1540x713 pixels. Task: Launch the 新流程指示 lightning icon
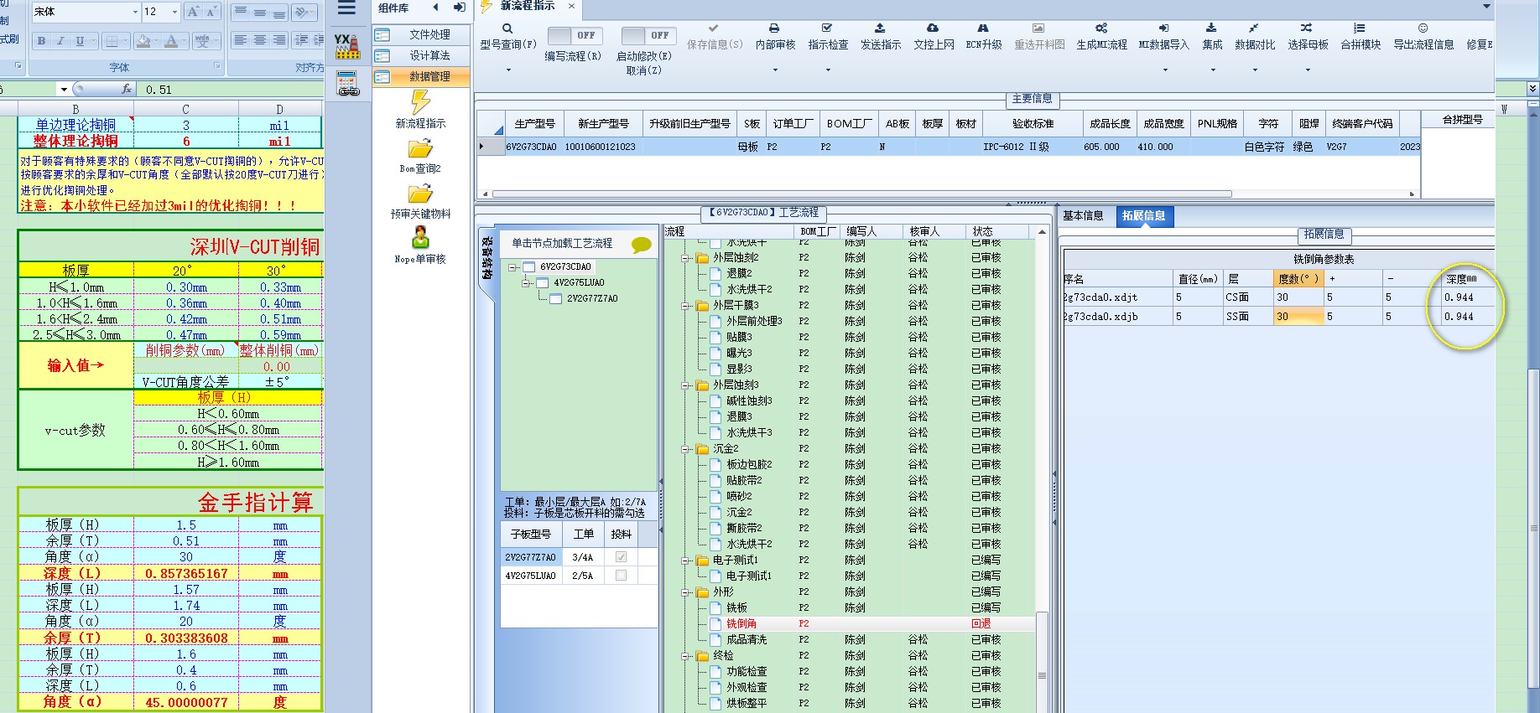420,102
